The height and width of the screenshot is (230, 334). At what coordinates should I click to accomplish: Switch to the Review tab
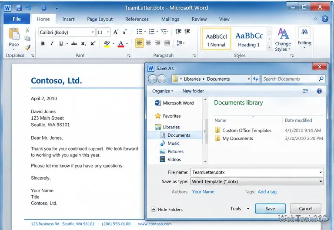(199, 19)
